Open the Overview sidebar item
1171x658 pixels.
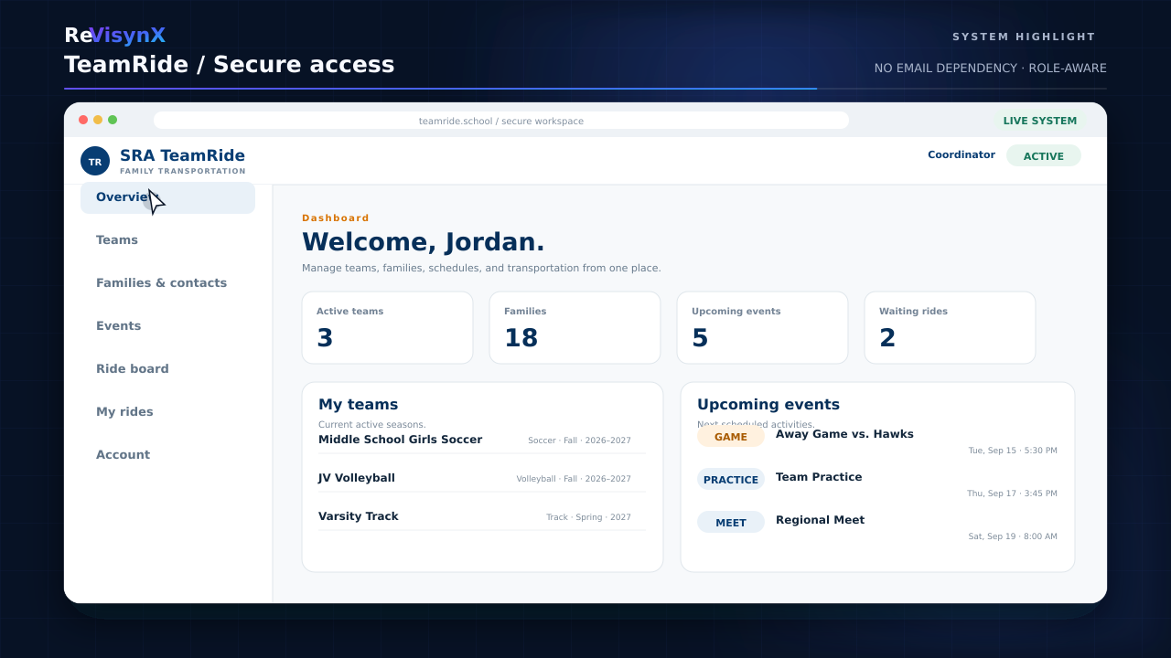point(167,197)
